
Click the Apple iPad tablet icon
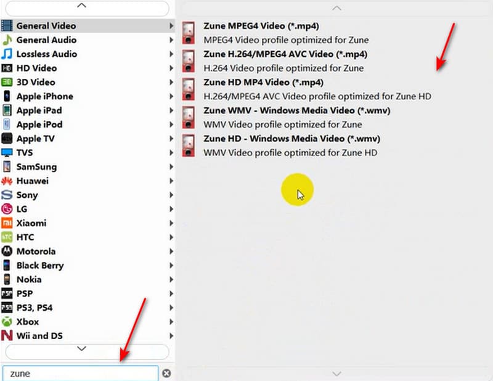click(7, 110)
